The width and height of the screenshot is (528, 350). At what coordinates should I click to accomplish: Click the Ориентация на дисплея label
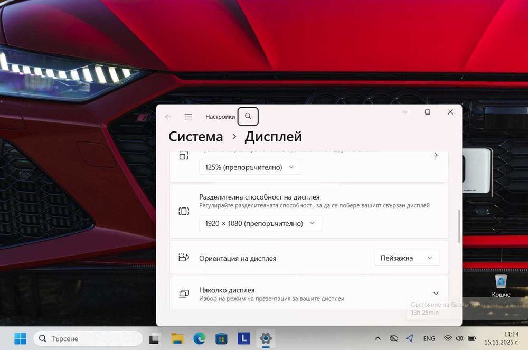(238, 259)
